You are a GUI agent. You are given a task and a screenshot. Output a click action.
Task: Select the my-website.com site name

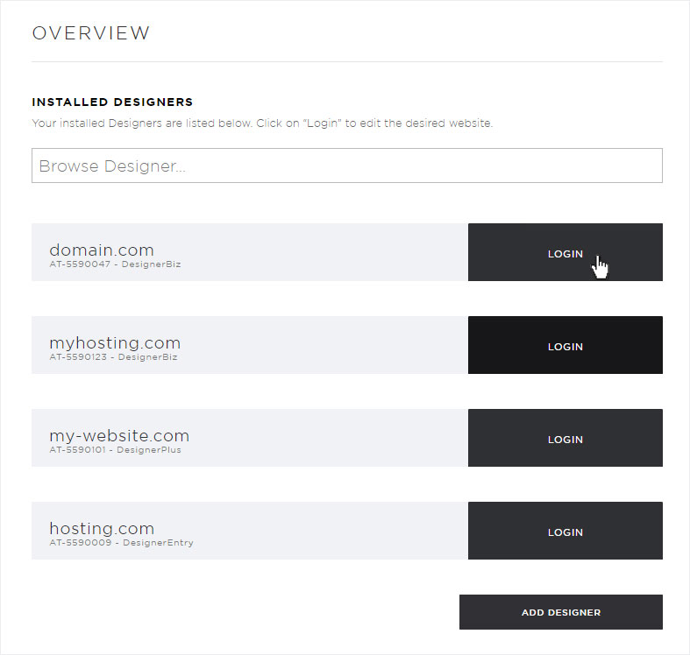coord(119,435)
